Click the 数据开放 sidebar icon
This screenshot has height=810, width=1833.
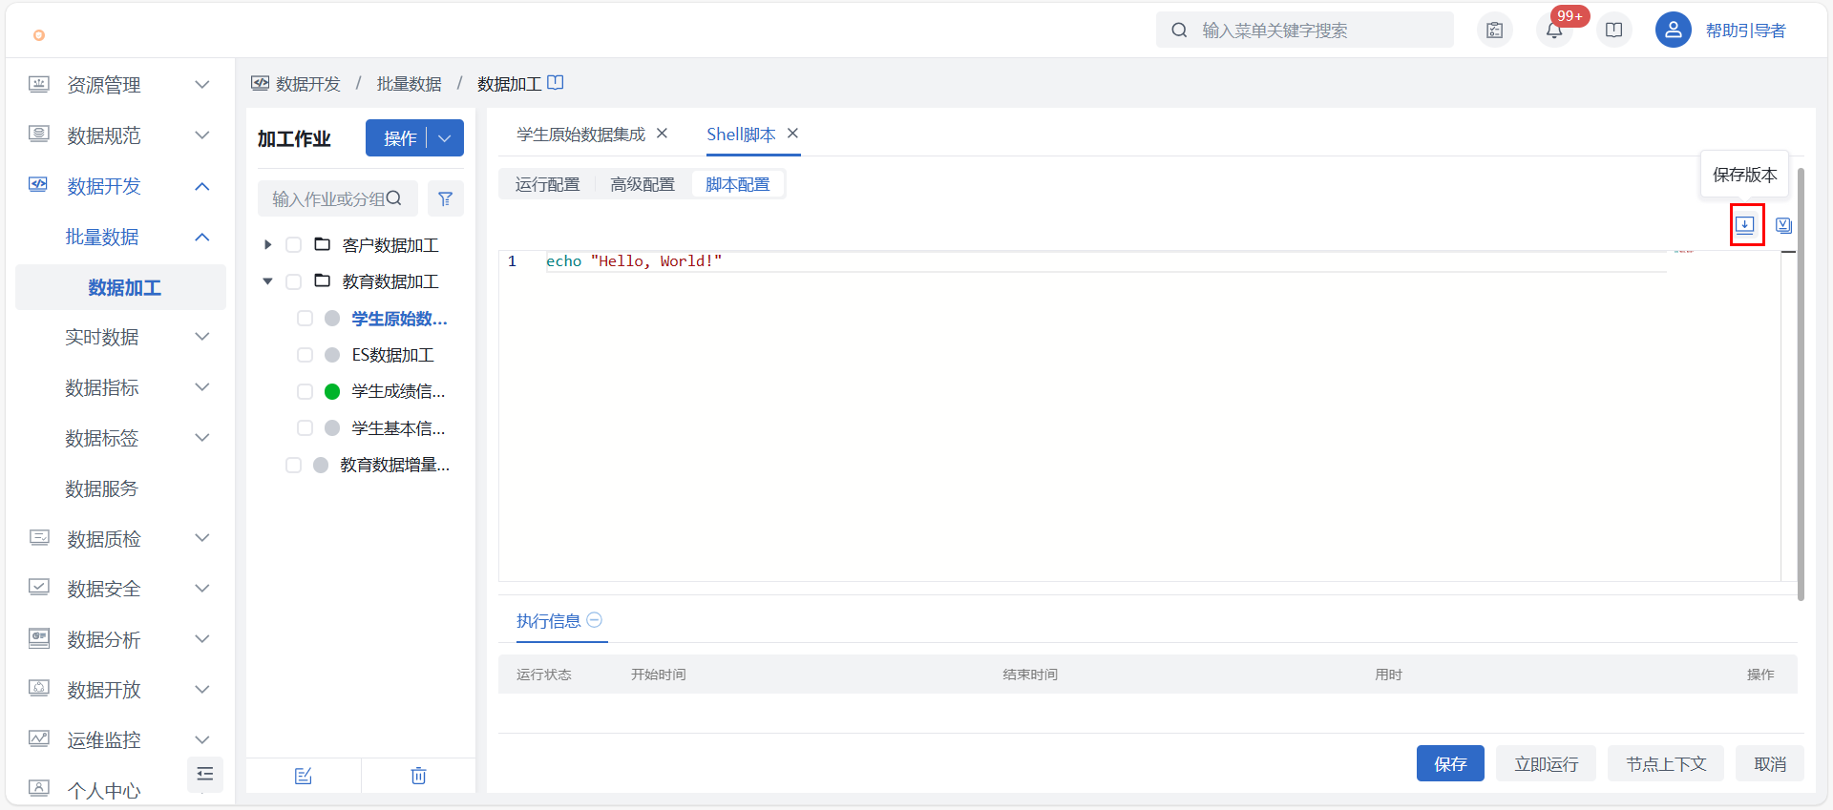tap(39, 689)
